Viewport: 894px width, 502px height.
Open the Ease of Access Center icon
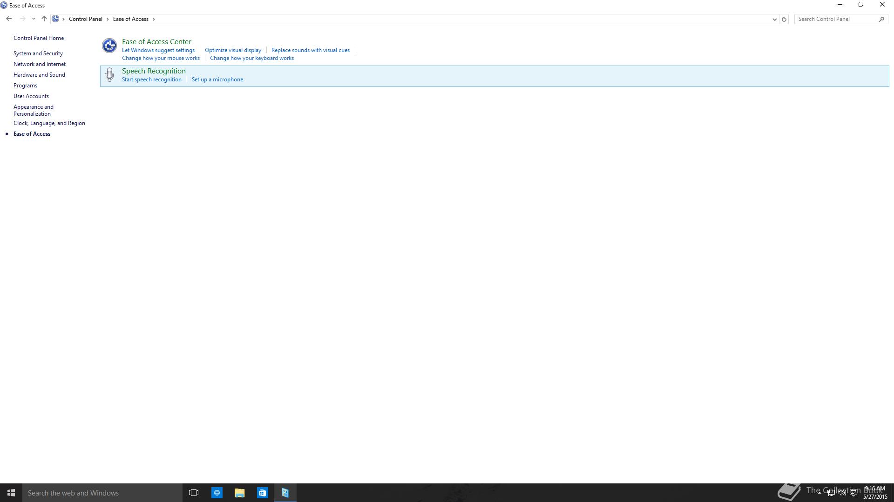(x=109, y=46)
